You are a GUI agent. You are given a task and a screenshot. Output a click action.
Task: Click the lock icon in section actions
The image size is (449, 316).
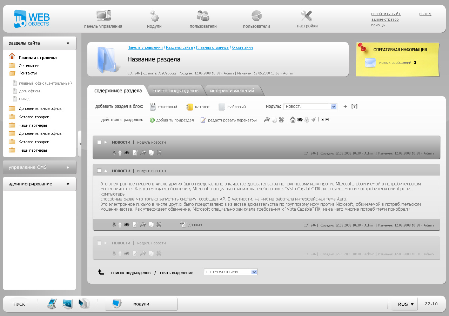[307, 119]
